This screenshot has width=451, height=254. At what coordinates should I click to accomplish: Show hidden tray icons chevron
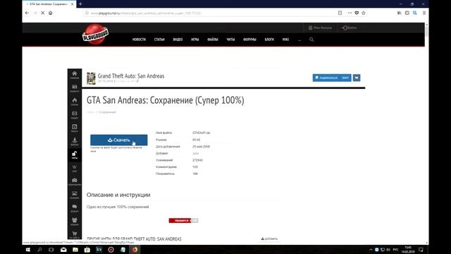tap(371, 250)
